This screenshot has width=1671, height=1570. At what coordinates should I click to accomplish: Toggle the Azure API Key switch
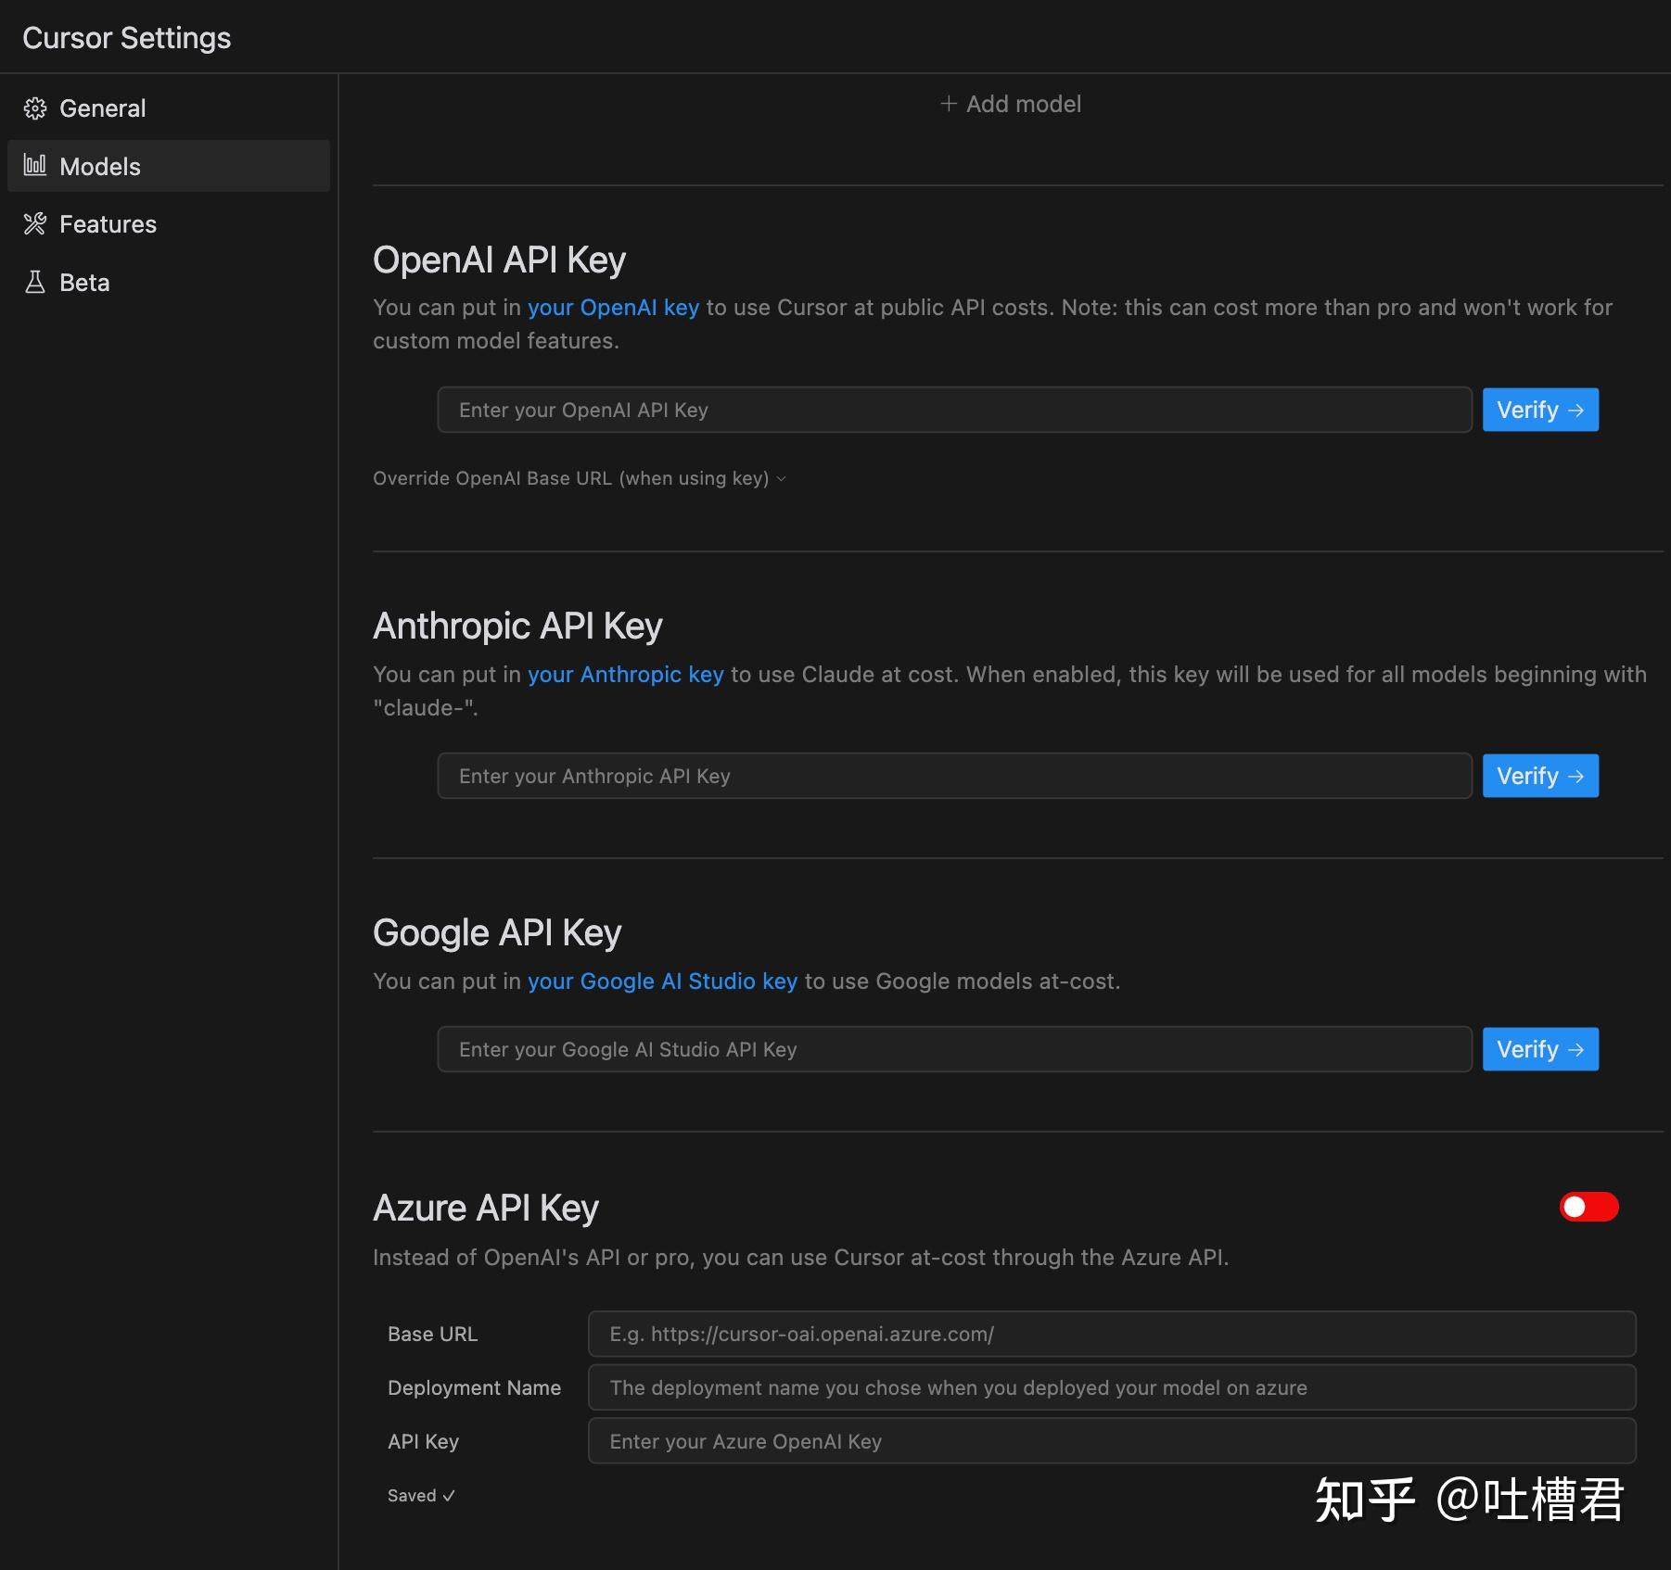pos(1588,1207)
